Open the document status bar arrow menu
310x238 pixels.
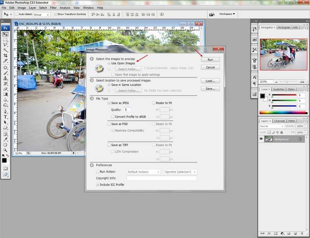tap(74, 153)
